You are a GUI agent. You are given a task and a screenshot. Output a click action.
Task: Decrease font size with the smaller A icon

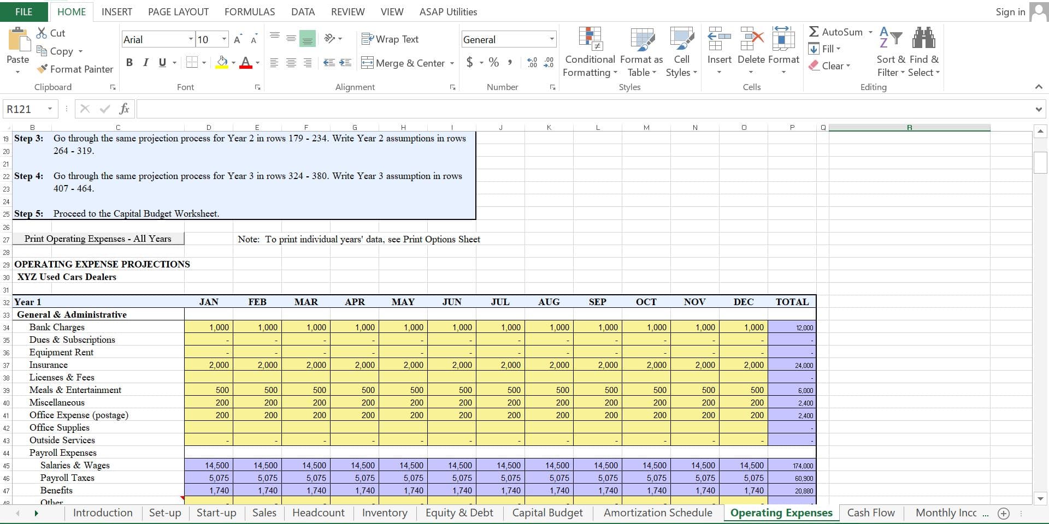[x=254, y=39]
